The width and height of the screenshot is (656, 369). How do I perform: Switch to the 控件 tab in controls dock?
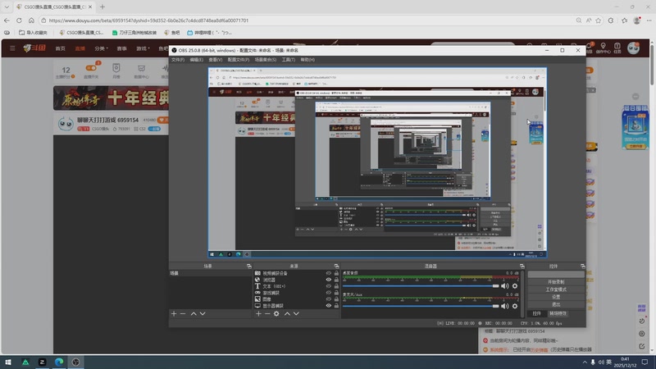pyautogui.click(x=537, y=313)
